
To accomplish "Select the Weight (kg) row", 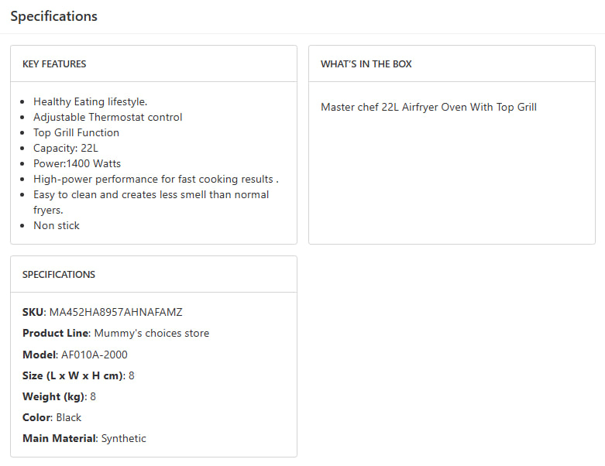I will 59,396.
